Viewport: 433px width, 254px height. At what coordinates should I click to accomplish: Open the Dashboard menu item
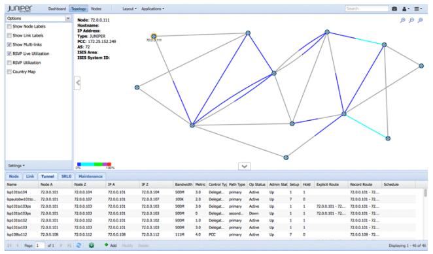click(x=57, y=9)
